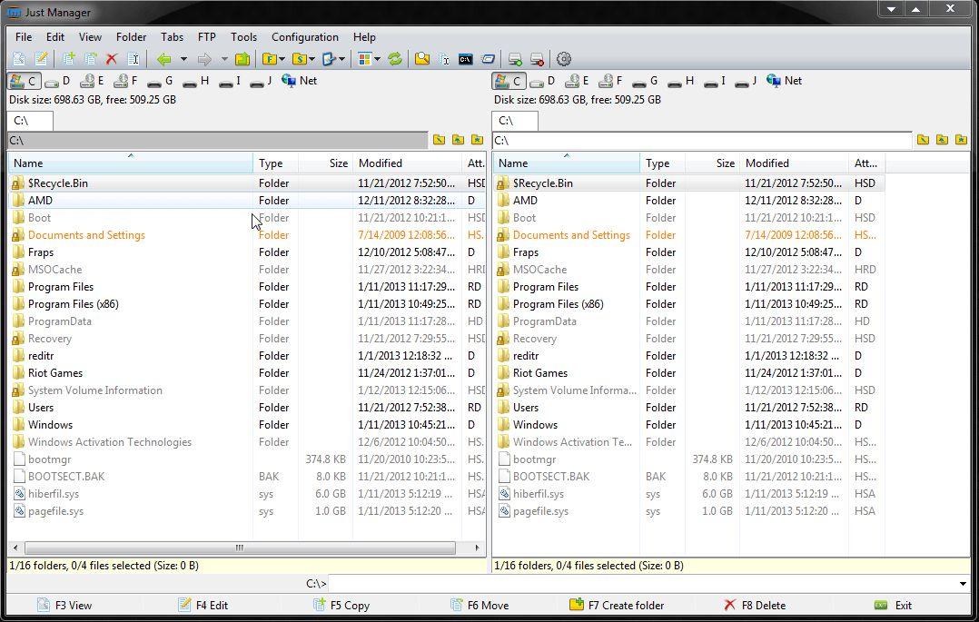
Task: Click the disconnect network drive icon
Action: coord(537,59)
